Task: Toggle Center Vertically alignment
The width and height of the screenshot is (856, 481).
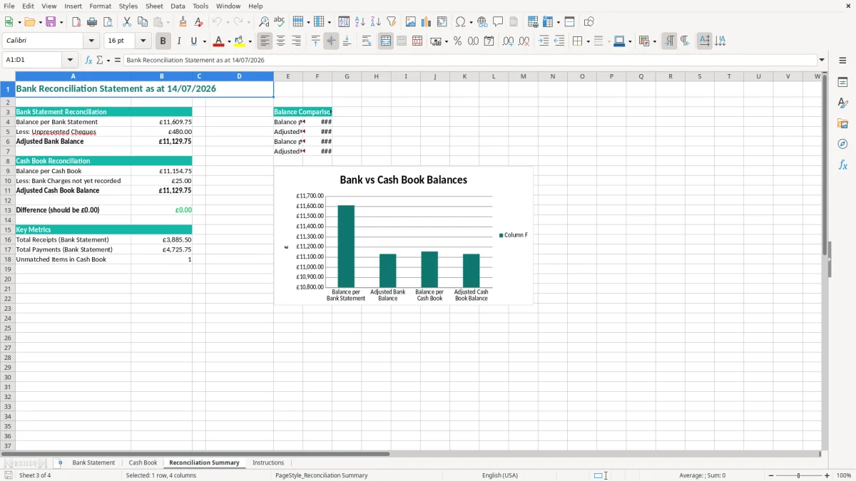Action: pyautogui.click(x=331, y=41)
